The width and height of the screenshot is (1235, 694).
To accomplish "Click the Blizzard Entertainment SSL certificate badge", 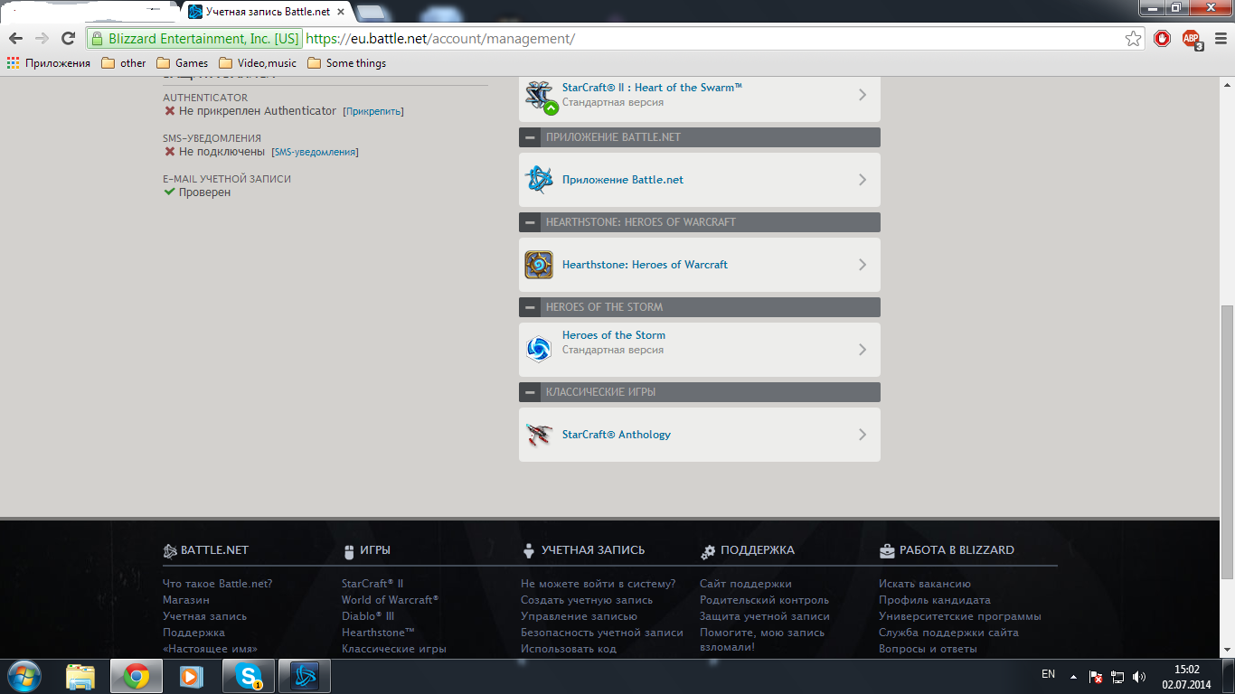I will click(x=194, y=39).
